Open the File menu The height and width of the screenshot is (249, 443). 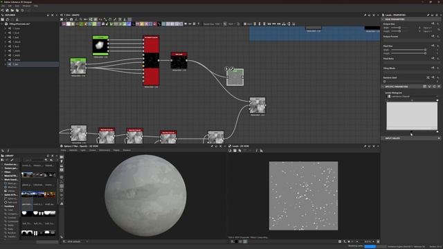(3, 6)
